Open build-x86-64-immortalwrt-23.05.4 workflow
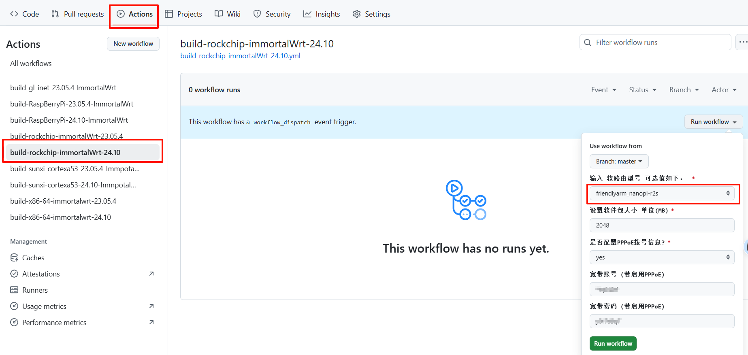 tap(63, 201)
